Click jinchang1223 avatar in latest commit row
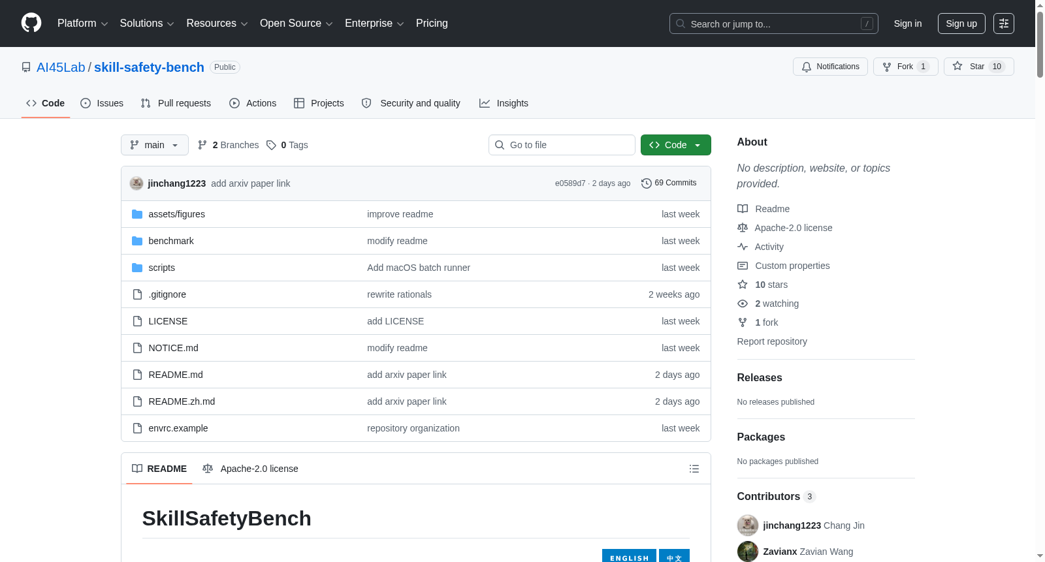The height and width of the screenshot is (562, 1045). pyautogui.click(x=137, y=183)
